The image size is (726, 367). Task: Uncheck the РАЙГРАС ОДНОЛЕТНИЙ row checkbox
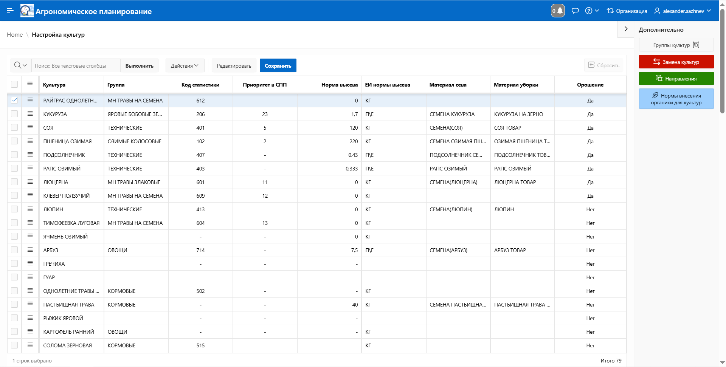tap(14, 100)
